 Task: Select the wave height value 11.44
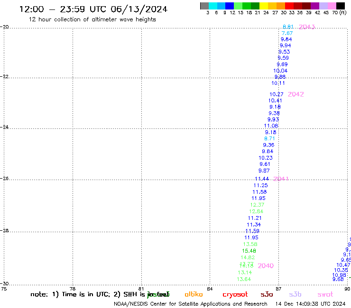pos(262,179)
